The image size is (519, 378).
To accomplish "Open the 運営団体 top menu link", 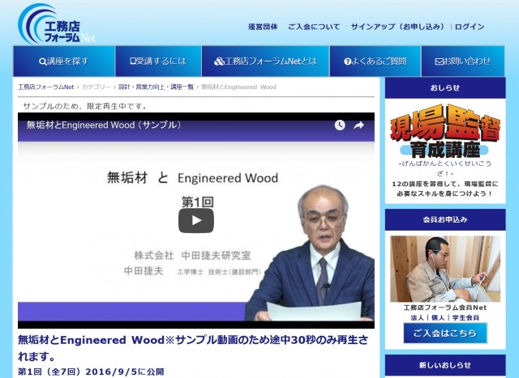I will pos(263,27).
